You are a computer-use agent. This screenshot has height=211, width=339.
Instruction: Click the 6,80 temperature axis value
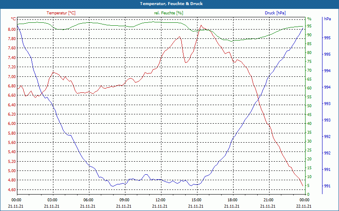click(12, 86)
